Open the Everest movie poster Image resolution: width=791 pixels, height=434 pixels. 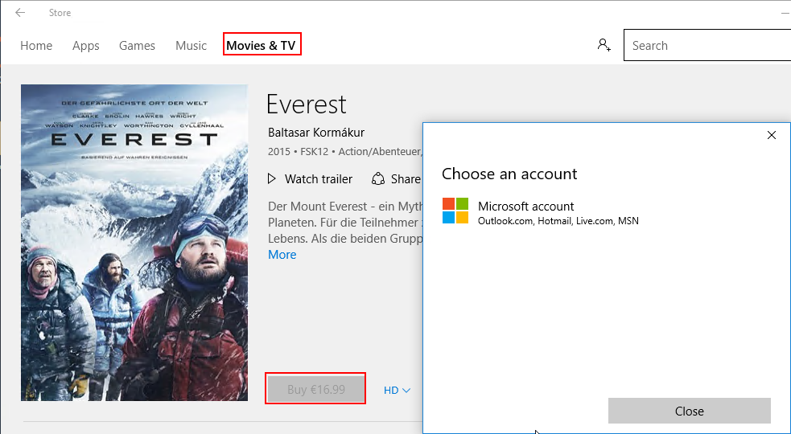(x=134, y=243)
